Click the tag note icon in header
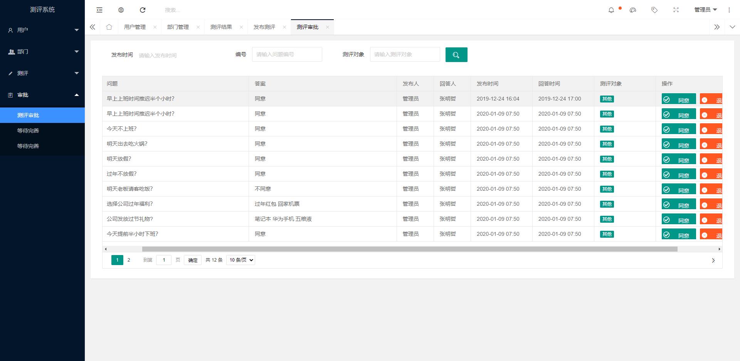This screenshot has height=361, width=740. (654, 10)
